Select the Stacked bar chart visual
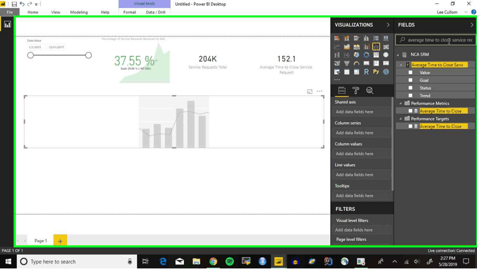 337,38
